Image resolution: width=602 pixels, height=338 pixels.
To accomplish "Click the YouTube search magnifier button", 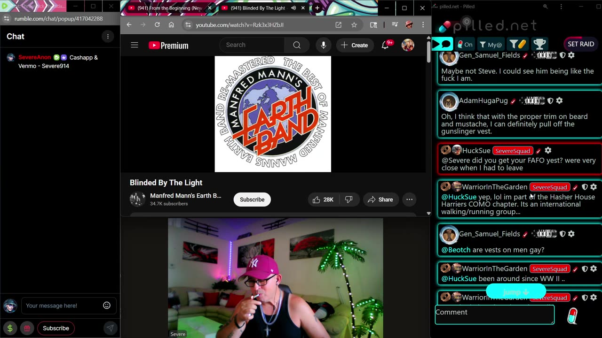I will (297, 45).
